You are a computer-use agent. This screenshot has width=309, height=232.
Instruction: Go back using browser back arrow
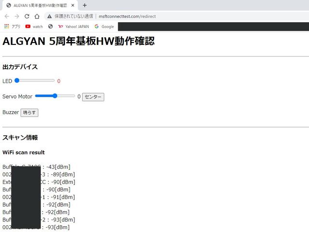point(7,16)
